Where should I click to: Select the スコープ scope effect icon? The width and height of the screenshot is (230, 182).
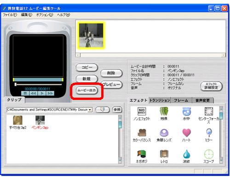209,154
